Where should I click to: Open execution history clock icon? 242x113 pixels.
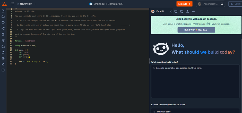click(x=3, y=22)
